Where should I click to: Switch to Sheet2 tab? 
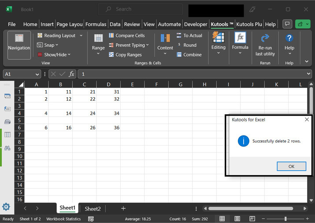pos(93,208)
